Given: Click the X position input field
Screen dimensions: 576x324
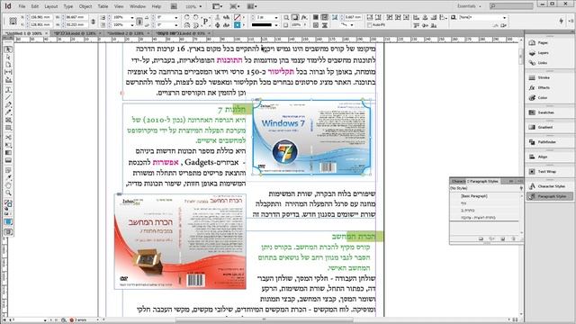Looking at the screenshot, I should [40, 17].
